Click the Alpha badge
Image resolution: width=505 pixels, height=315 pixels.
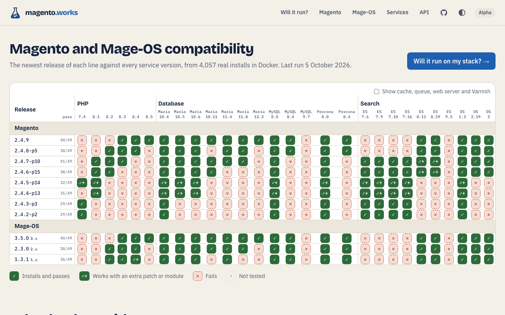pos(485,13)
